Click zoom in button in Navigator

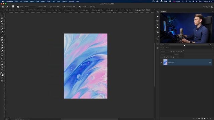click(x=210, y=45)
